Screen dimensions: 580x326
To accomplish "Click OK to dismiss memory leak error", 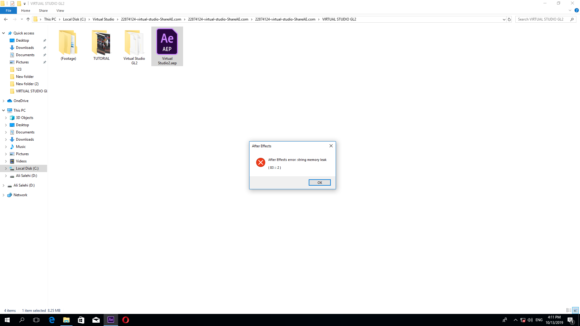I will (x=320, y=182).
